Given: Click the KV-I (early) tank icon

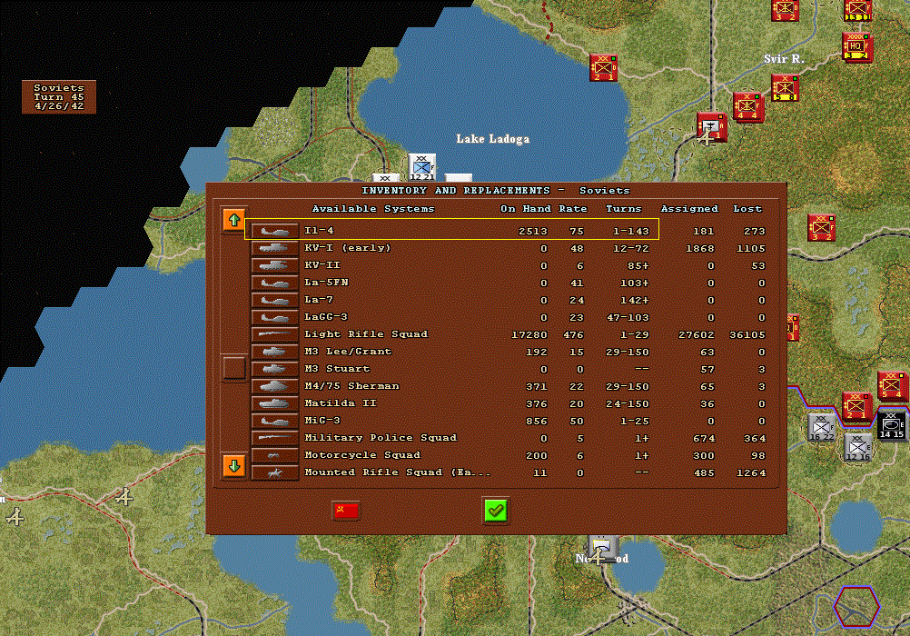Looking at the screenshot, I should 275,248.
